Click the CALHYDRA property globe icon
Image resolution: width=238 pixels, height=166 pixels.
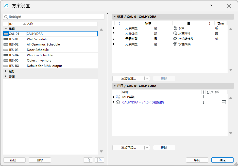pos(118,102)
